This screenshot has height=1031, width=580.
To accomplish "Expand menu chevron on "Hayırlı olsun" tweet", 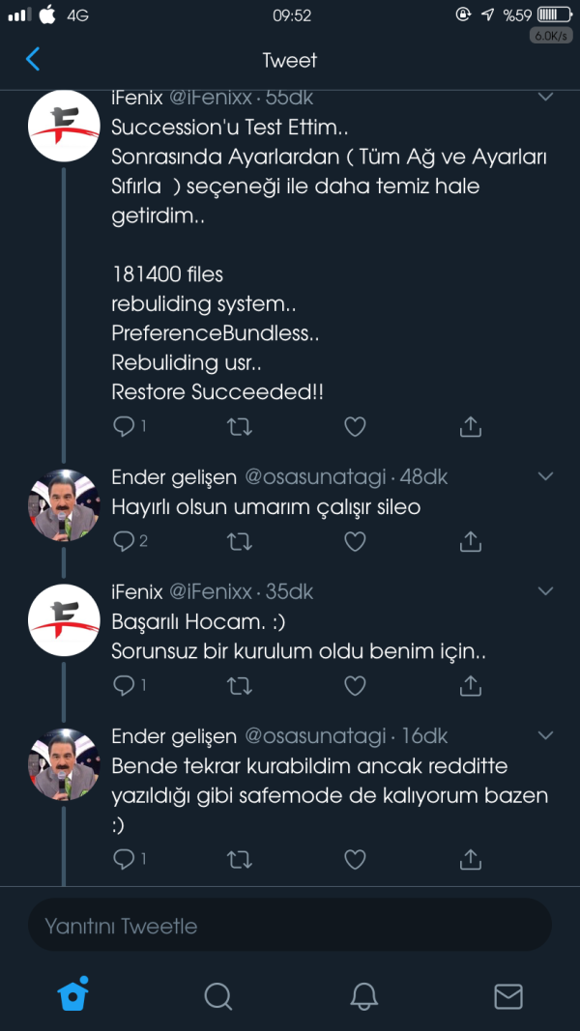I will pyautogui.click(x=545, y=477).
